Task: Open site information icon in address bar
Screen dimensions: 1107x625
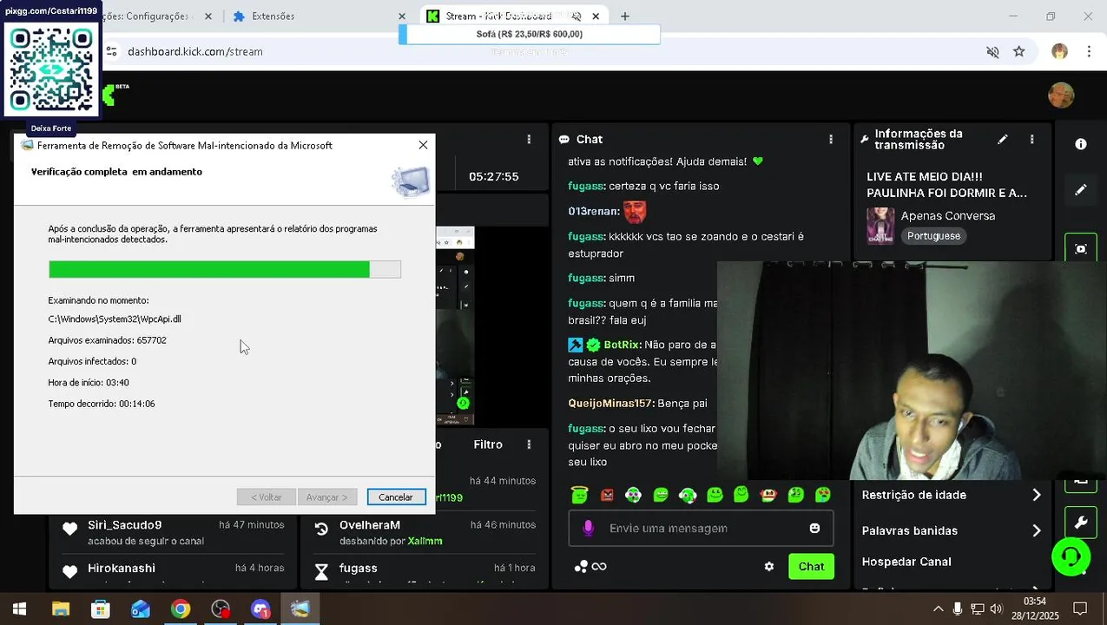Action: click(x=111, y=51)
